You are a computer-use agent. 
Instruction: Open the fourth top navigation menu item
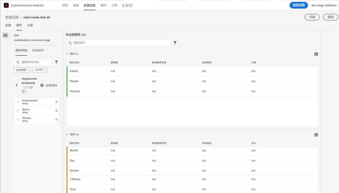point(104,5)
